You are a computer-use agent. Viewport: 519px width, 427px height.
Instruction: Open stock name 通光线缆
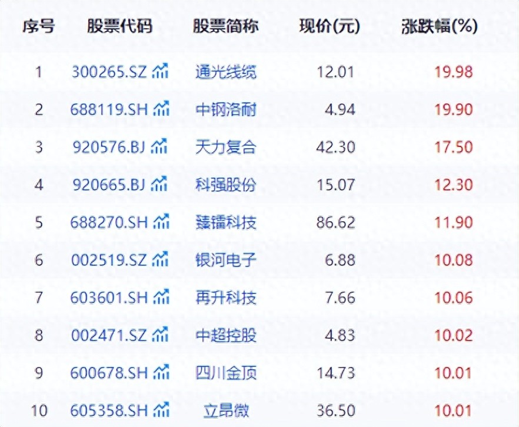click(x=226, y=72)
